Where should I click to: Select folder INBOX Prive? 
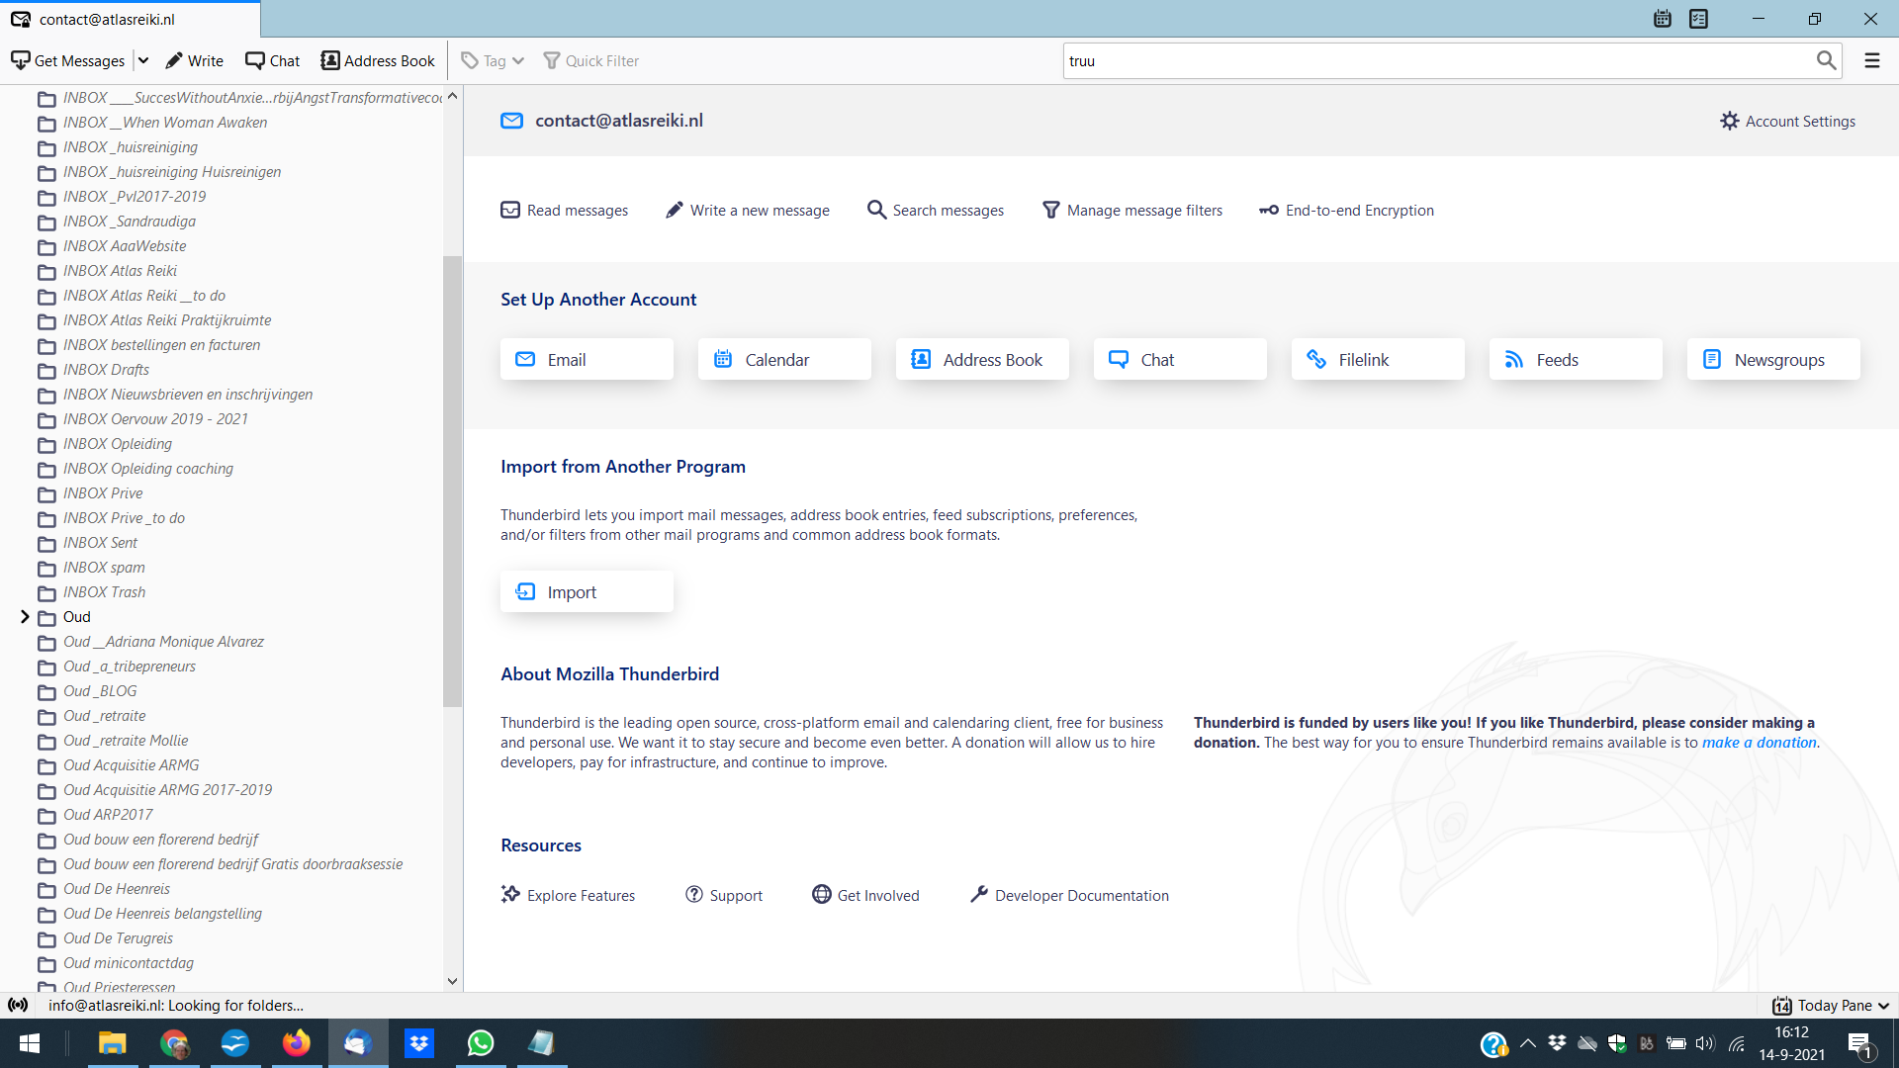103,493
